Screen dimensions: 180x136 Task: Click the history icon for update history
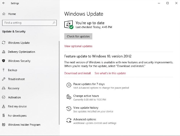tap(69, 109)
